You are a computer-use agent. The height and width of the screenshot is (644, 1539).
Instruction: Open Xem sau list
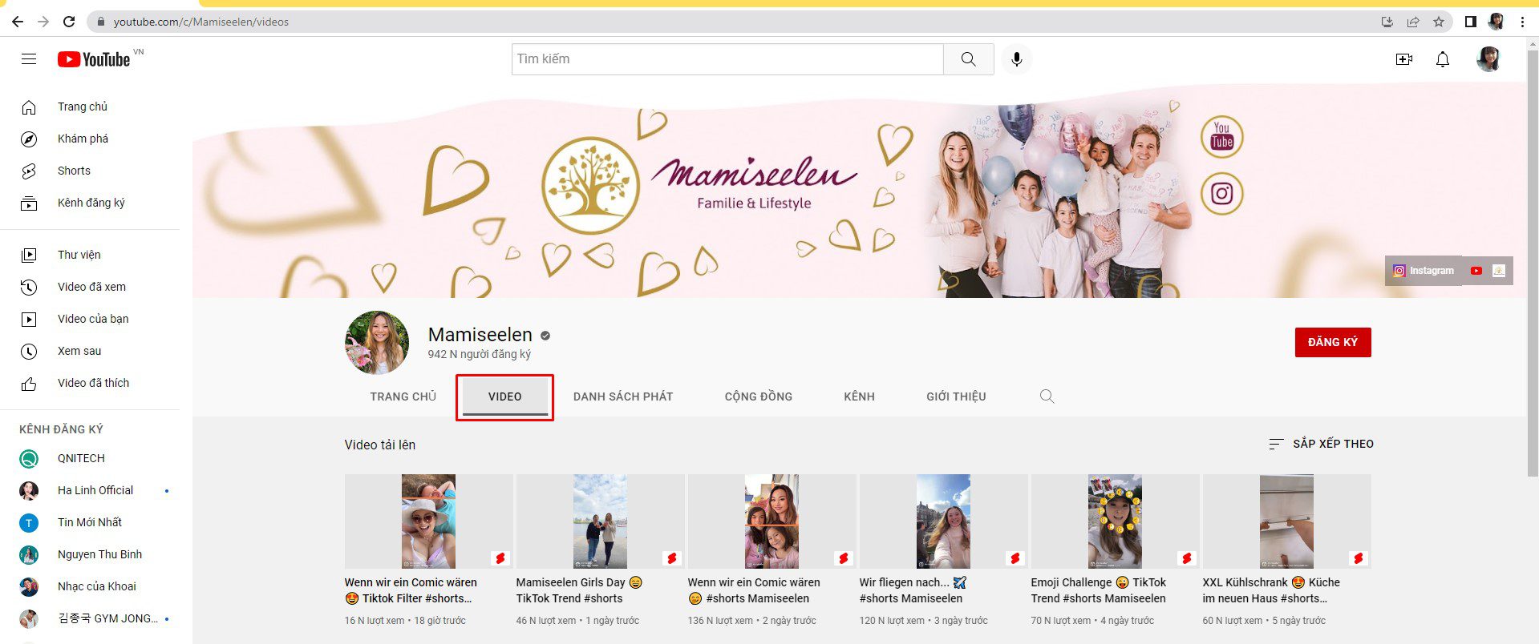90,351
